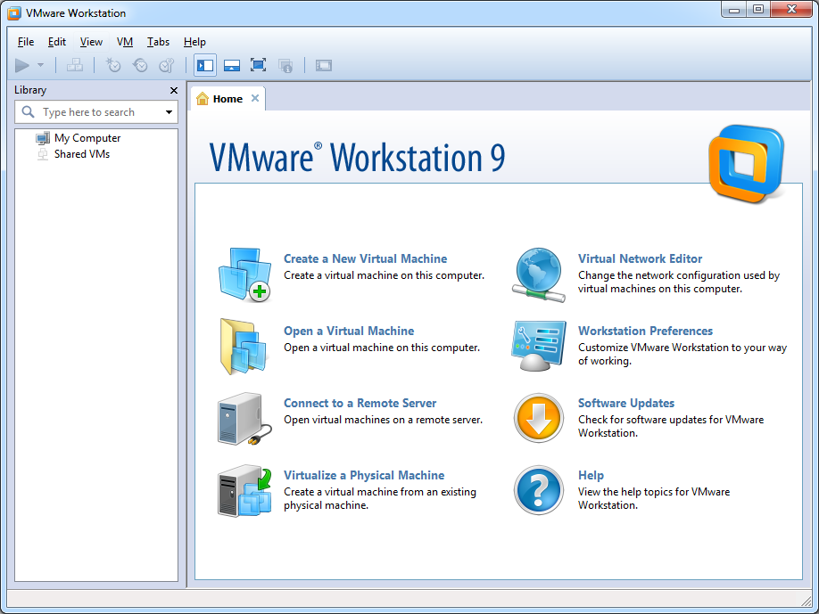Image resolution: width=819 pixels, height=614 pixels.
Task: Open the VM menu
Action: [125, 42]
